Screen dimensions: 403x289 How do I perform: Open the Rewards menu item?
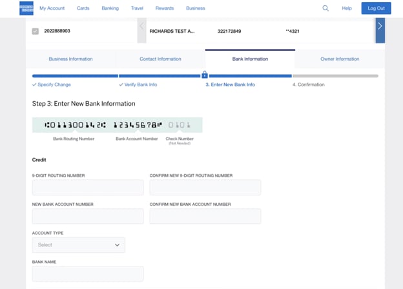(165, 8)
